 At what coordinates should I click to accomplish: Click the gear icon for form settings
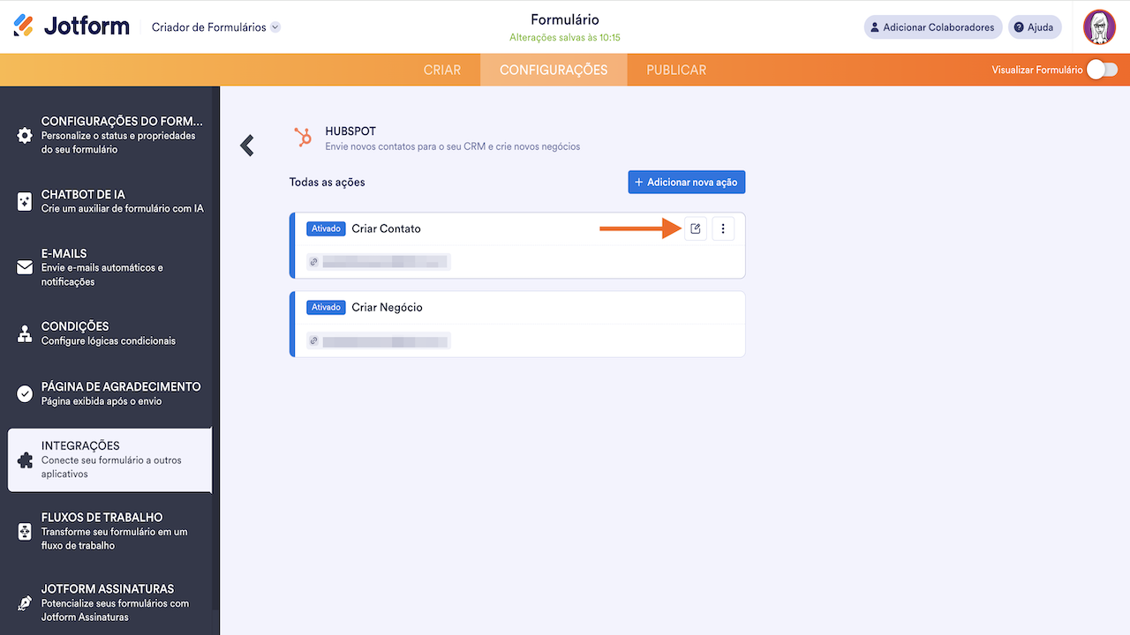[x=25, y=136]
